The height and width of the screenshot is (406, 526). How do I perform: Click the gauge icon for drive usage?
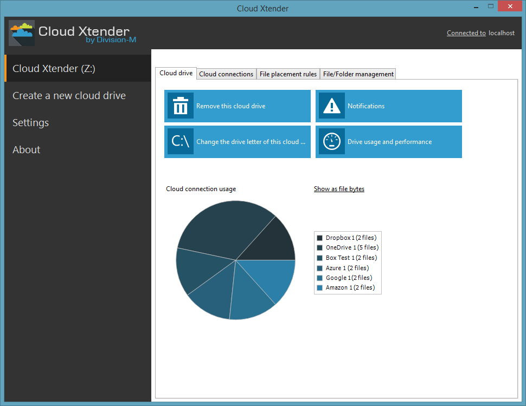click(332, 141)
